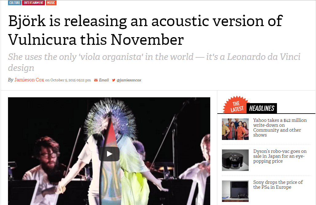Image resolution: width=316 pixels, height=205 pixels.
Task: Click the viola organista subtitle text
Action: pyautogui.click(x=154, y=62)
